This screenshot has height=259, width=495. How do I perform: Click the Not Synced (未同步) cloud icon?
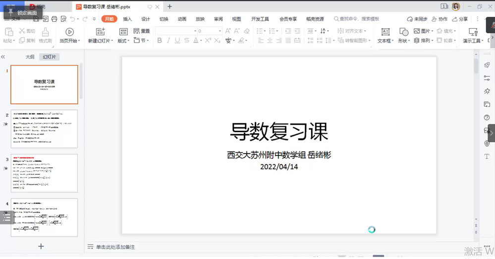point(417,19)
